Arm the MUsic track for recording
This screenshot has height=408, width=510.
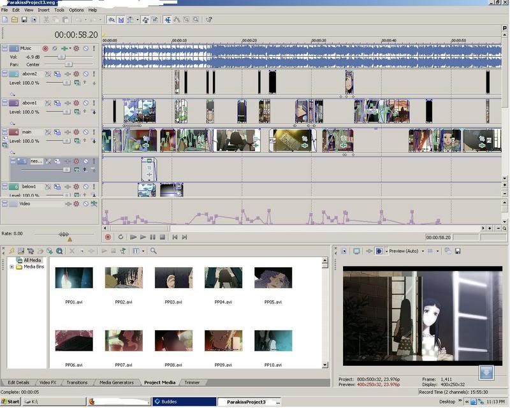click(x=45, y=48)
